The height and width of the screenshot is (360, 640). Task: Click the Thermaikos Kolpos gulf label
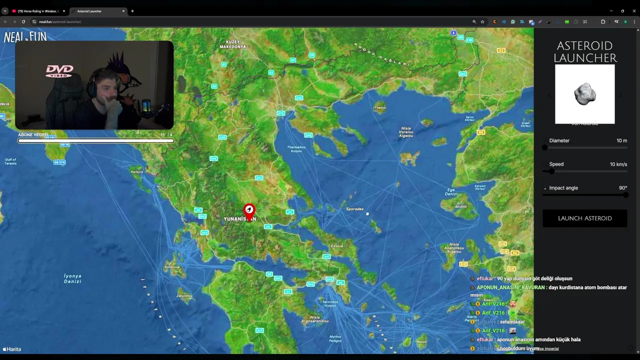296,148
